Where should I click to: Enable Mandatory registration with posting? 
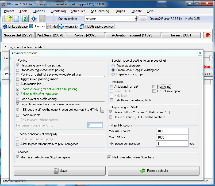(17, 70)
